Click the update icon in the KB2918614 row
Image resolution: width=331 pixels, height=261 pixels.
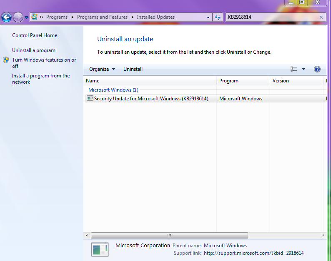[x=90, y=98]
